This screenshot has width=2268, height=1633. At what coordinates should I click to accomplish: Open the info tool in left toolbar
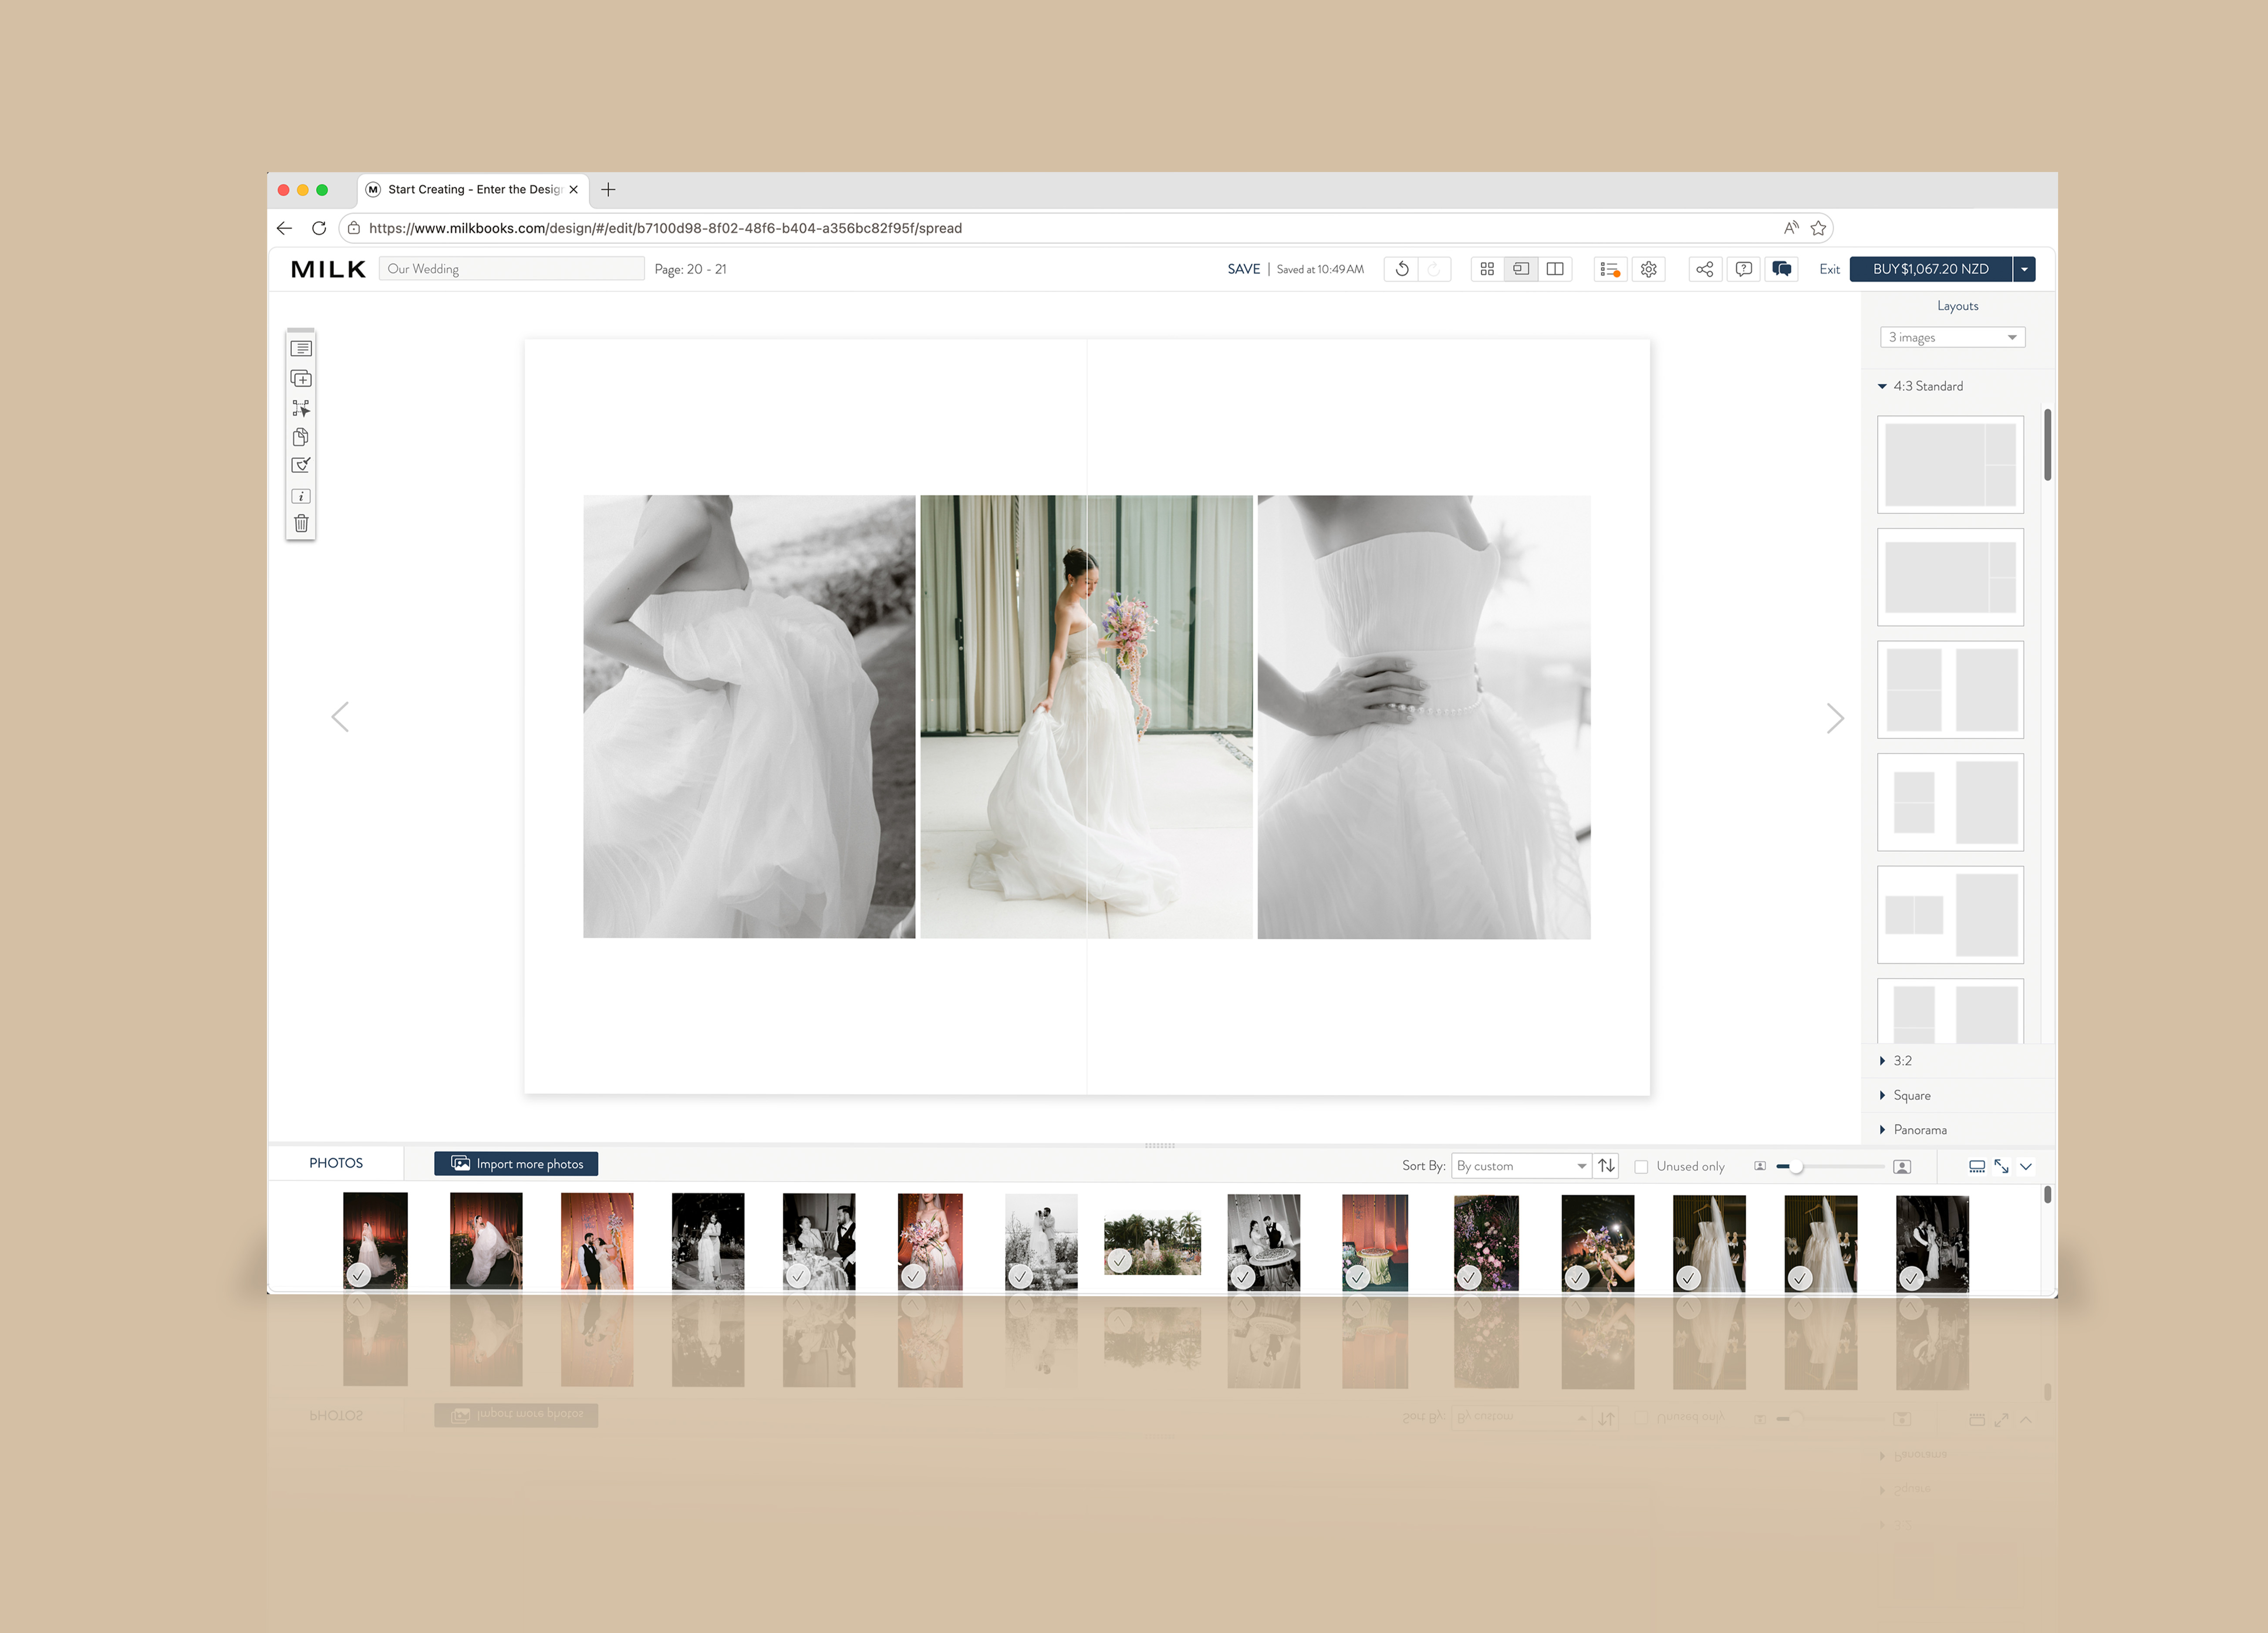click(x=301, y=496)
